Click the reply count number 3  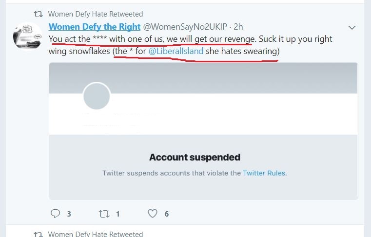[69, 214]
